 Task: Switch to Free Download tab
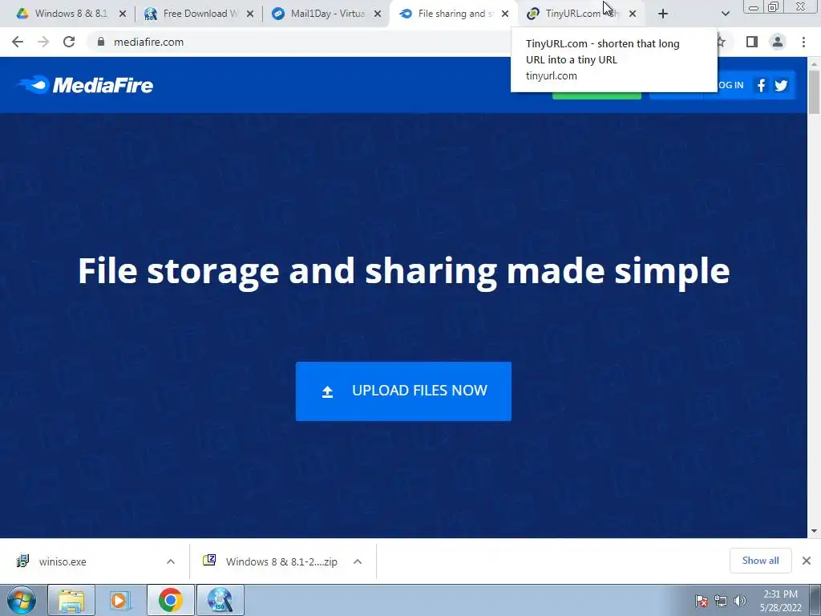pyautogui.click(x=199, y=14)
